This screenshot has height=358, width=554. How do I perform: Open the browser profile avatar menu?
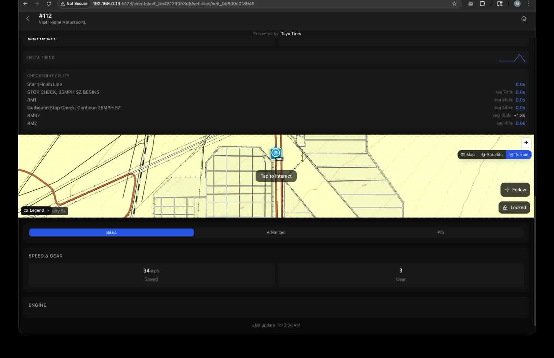517,4
